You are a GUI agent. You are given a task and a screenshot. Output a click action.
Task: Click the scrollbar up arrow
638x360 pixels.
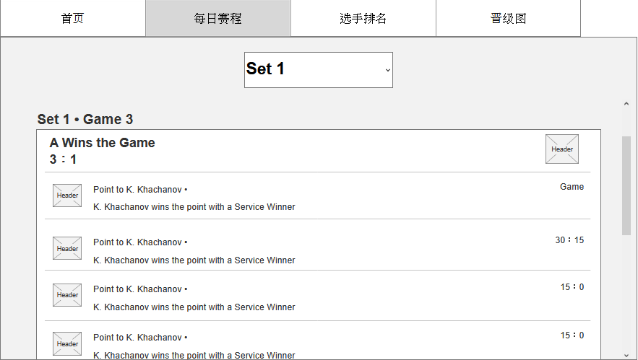click(626, 104)
